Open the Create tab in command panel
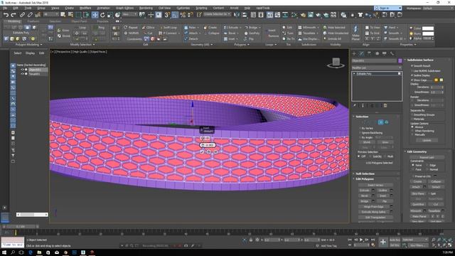455x256 pixels. point(354,53)
